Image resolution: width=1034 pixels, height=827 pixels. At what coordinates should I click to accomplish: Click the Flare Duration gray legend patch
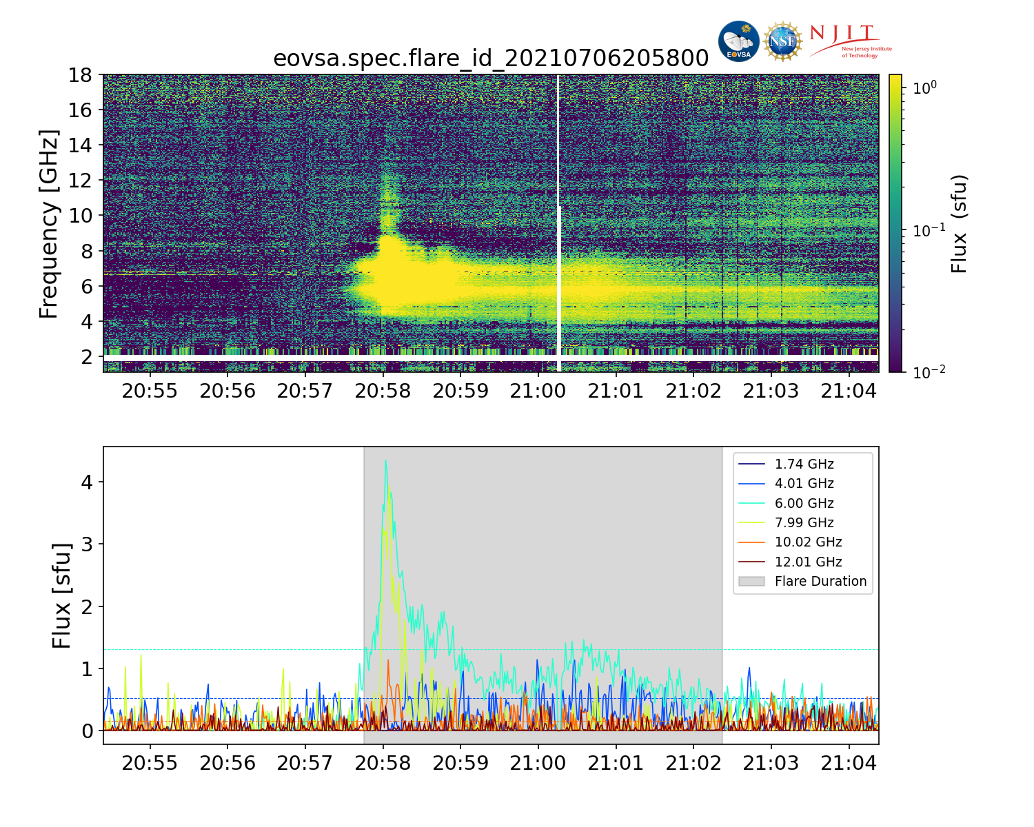(x=751, y=581)
